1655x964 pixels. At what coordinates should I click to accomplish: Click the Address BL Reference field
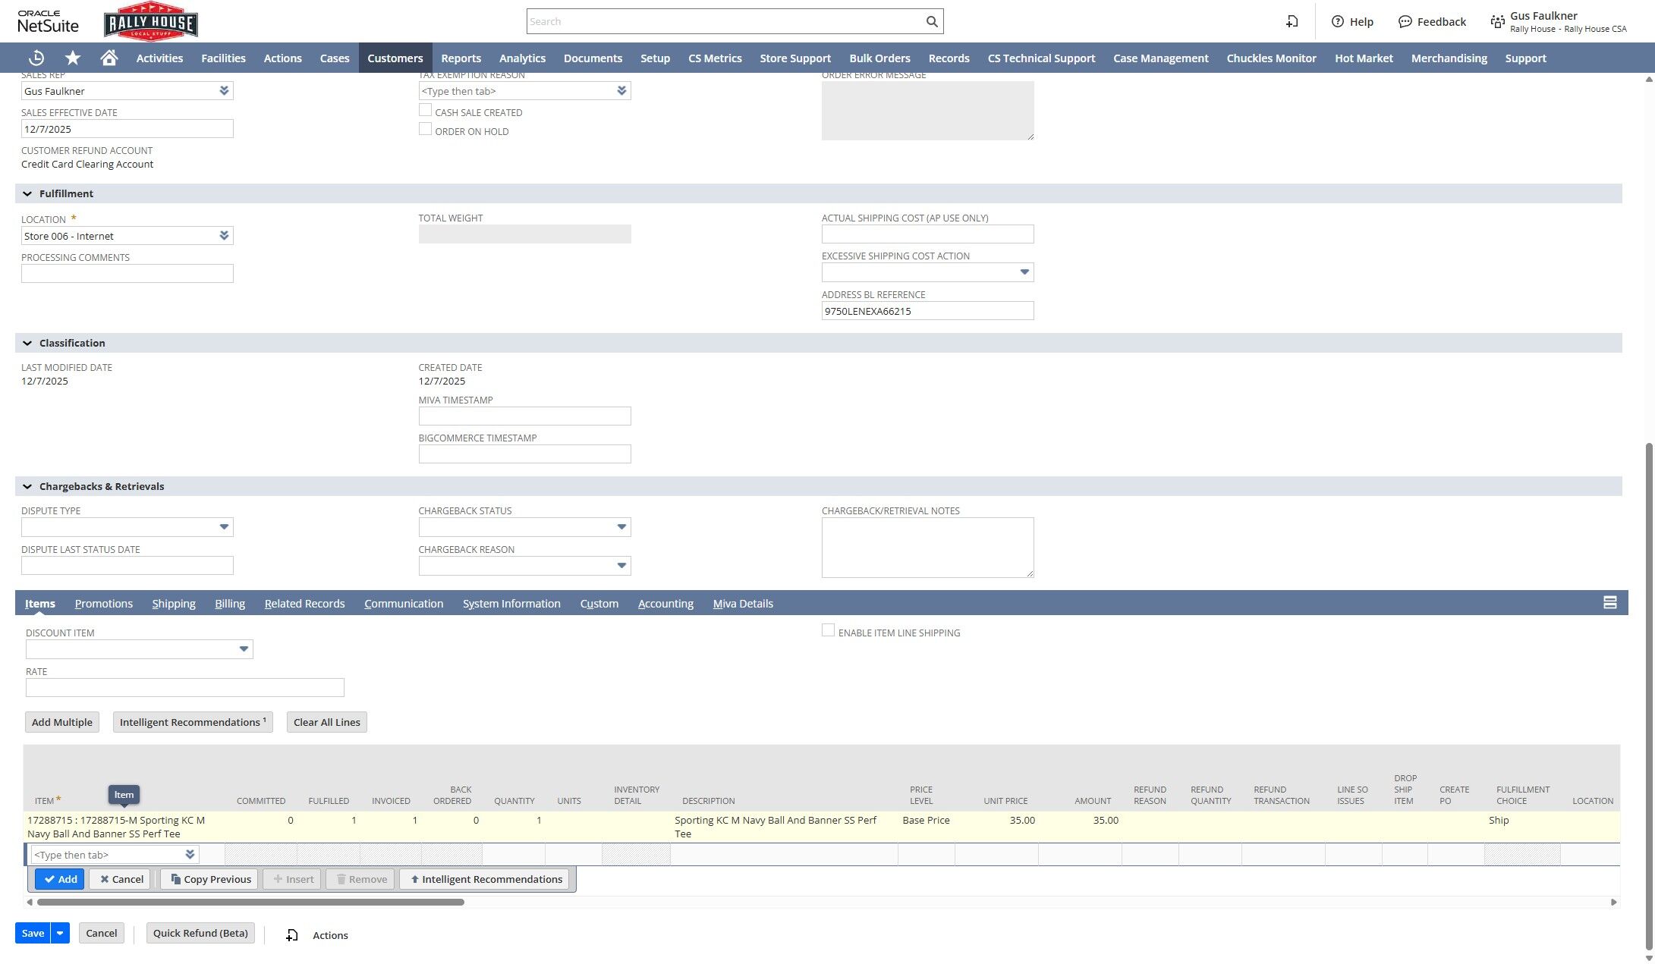tap(927, 311)
